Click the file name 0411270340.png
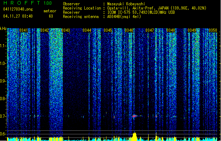The image size is (221, 141). pos(18,9)
